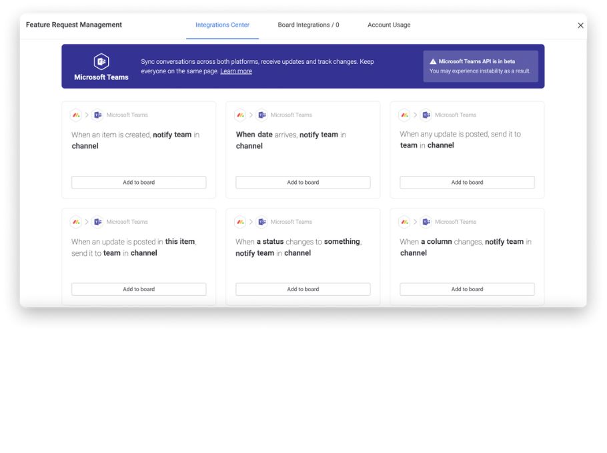Click the monday.com icon on the 'any update is posted' card
This screenshot has width=607, height=453.
click(x=404, y=115)
